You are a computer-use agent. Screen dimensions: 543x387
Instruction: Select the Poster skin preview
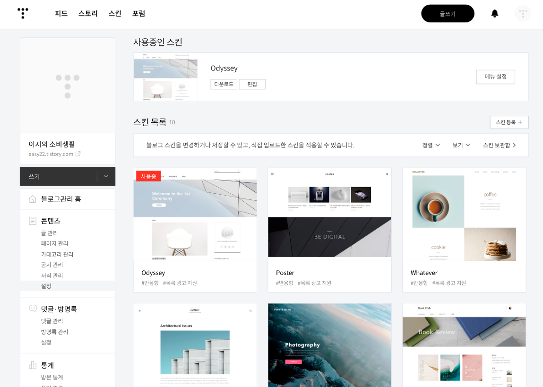(330, 215)
